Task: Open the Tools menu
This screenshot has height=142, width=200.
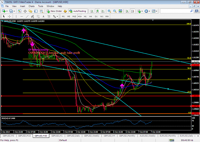Action: tap(41, 6)
